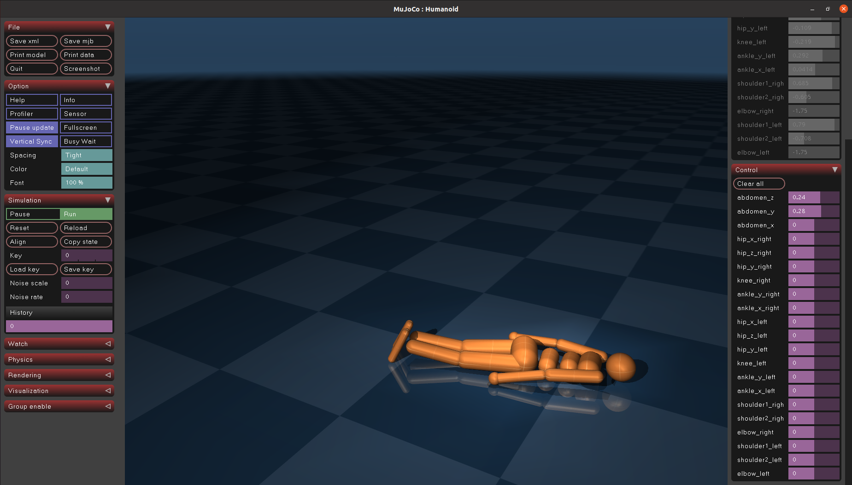The height and width of the screenshot is (485, 852).
Task: Collapse the Control section arrow
Action: (x=834, y=170)
